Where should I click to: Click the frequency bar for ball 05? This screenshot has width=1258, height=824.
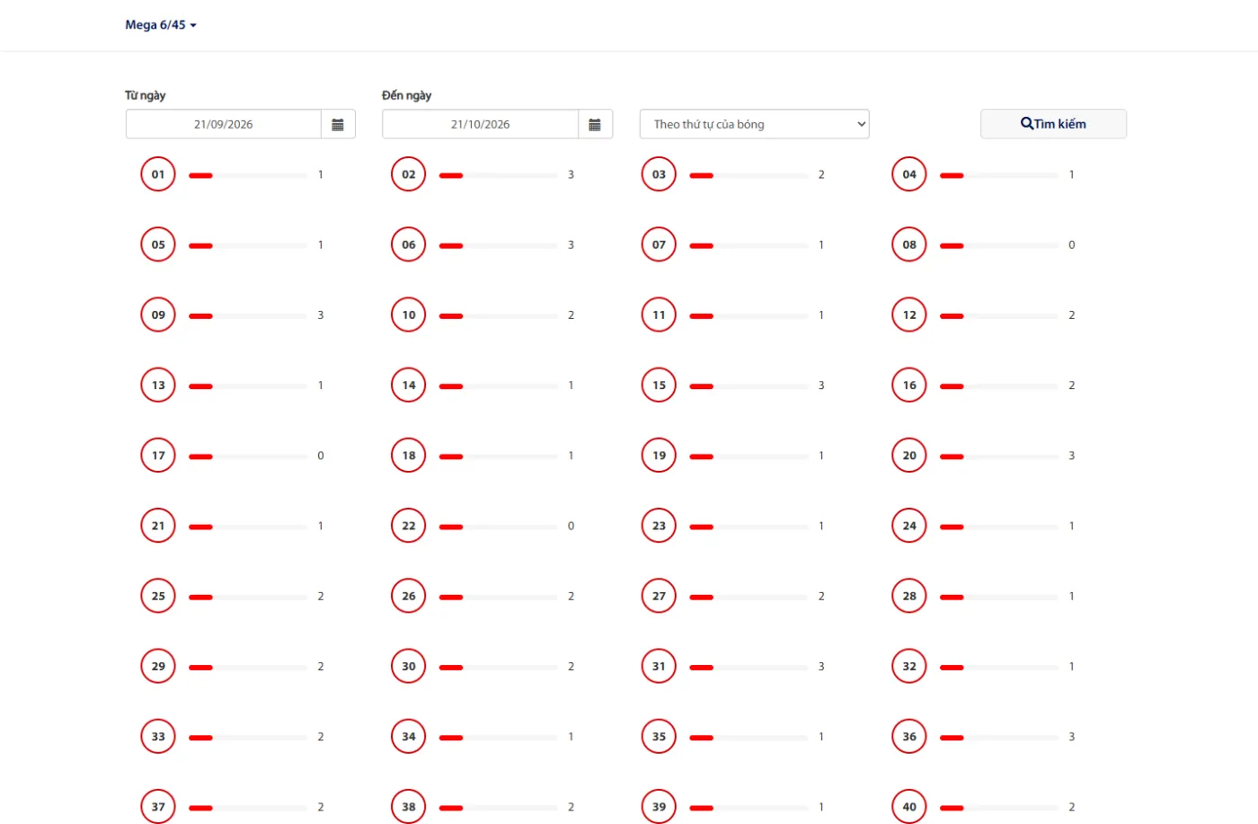pos(248,245)
